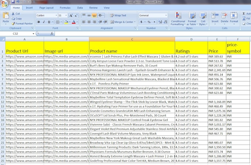The image size is (251, 165).
Task: Toggle bold formatting
Action: click(x=39, y=22)
